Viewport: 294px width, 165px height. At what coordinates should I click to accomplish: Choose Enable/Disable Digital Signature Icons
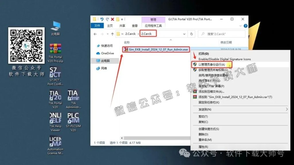[x=225, y=59]
